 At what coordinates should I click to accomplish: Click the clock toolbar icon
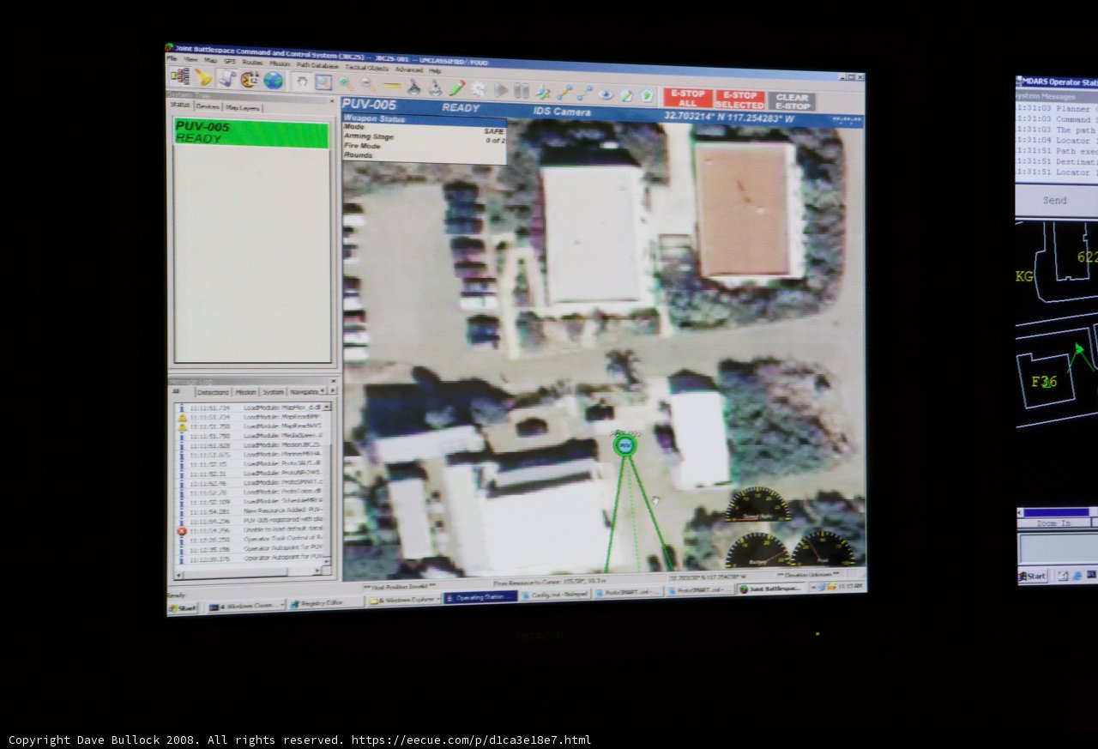[250, 79]
